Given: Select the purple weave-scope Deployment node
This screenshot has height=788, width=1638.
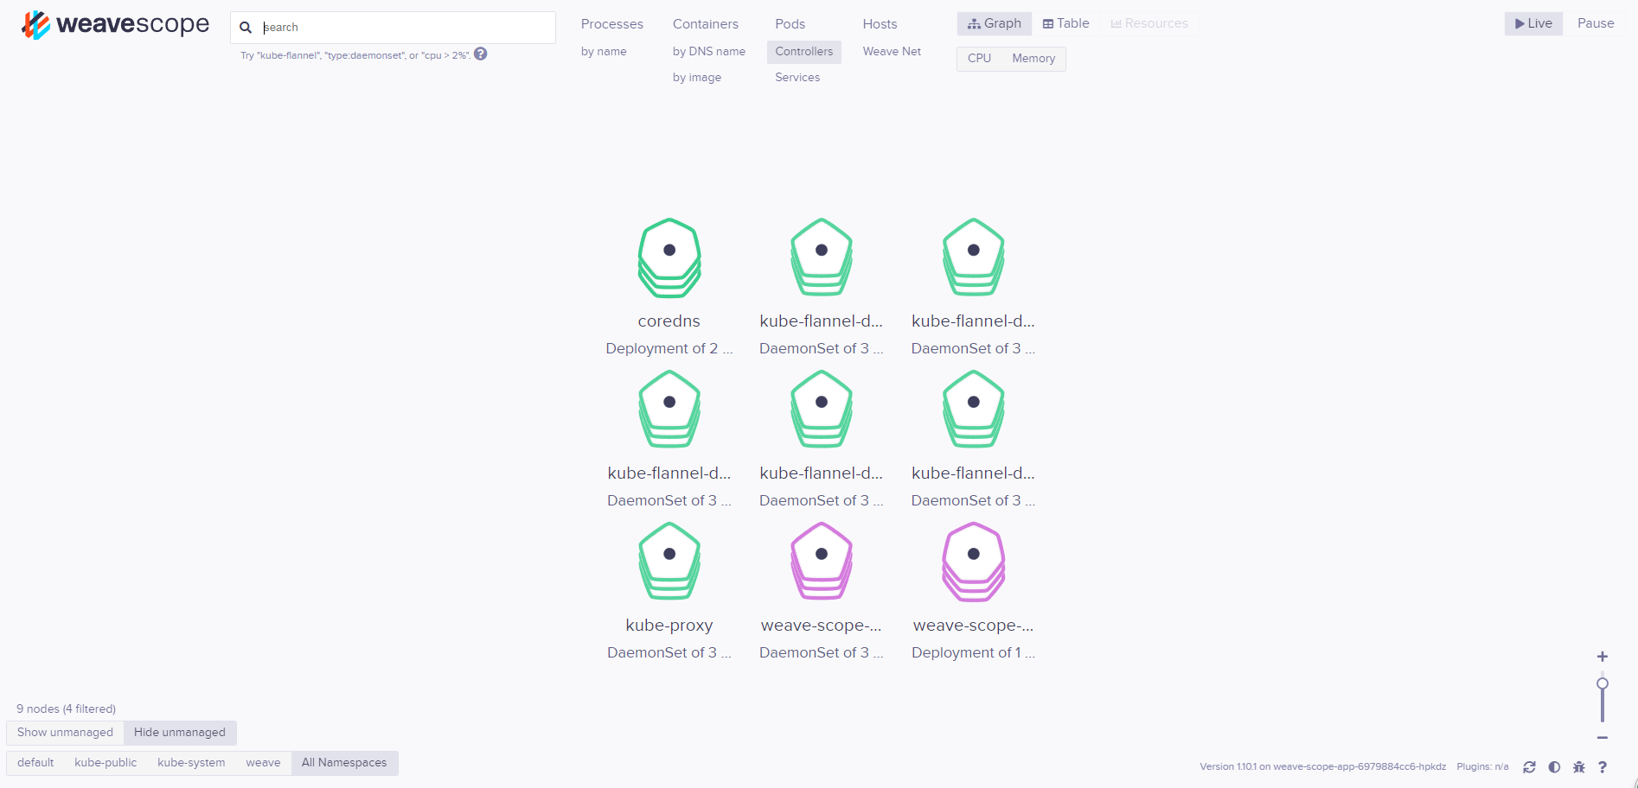Looking at the screenshot, I should point(974,562).
